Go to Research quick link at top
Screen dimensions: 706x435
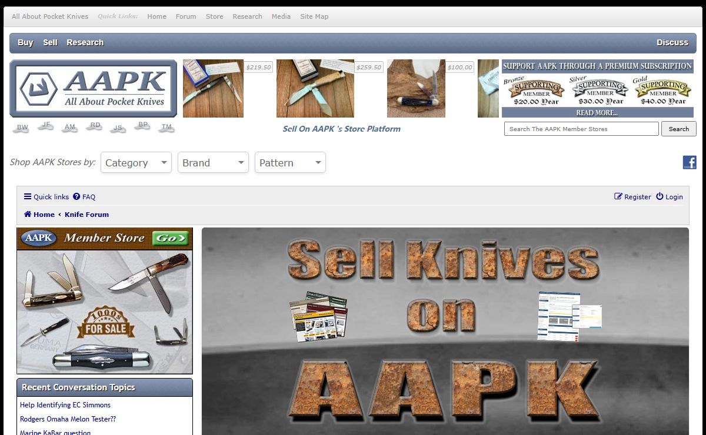[x=247, y=16]
